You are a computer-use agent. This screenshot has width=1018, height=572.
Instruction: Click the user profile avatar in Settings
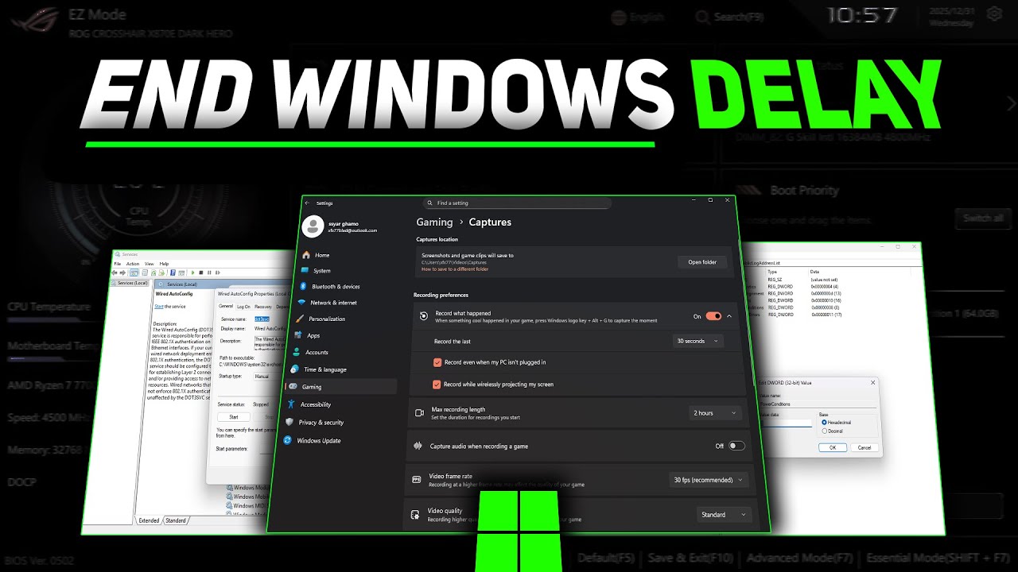point(314,226)
